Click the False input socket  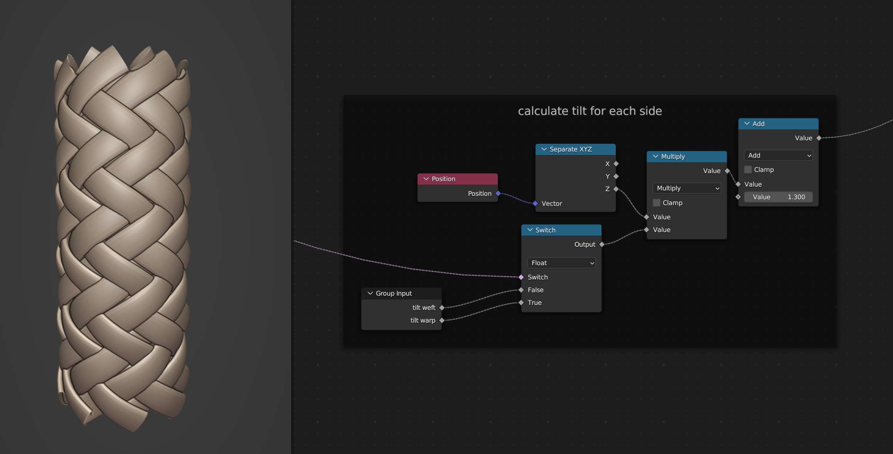521,290
